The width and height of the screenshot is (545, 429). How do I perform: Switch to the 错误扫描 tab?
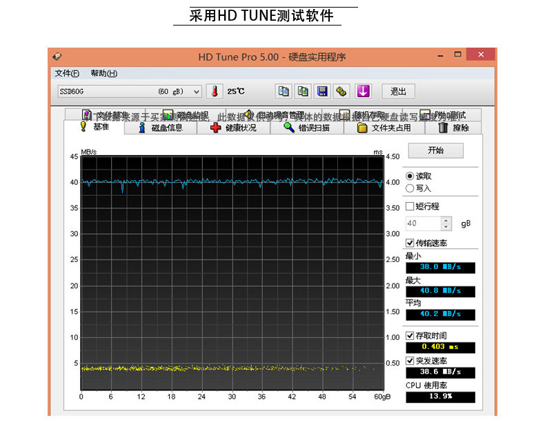[x=307, y=128]
